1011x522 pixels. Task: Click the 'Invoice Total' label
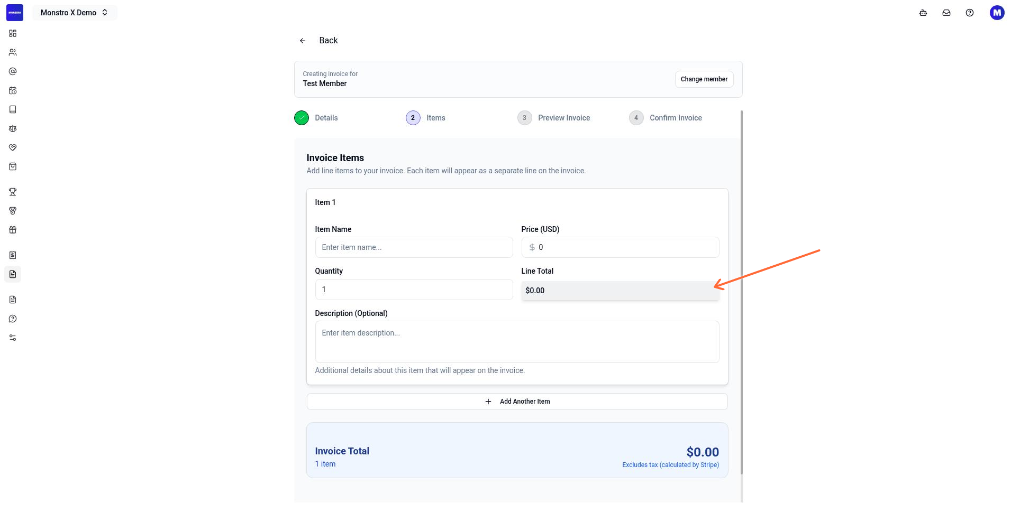point(342,451)
